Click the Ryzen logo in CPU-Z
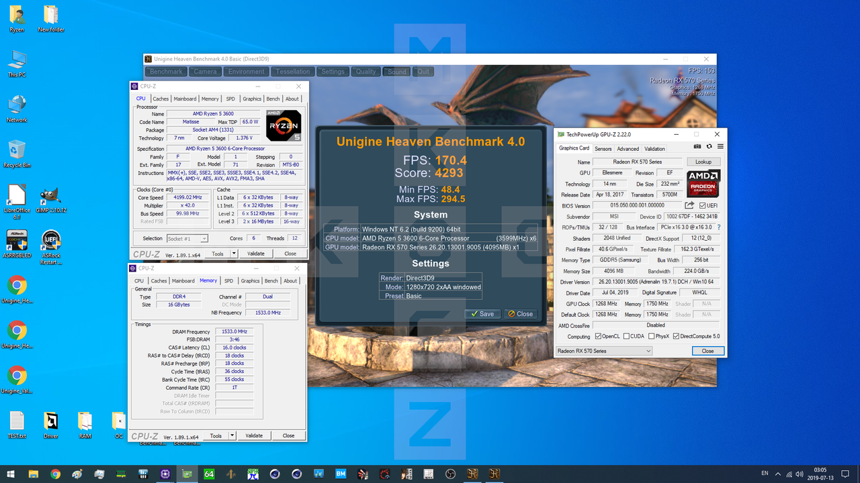Screen dimensions: 860x483 click(x=284, y=125)
